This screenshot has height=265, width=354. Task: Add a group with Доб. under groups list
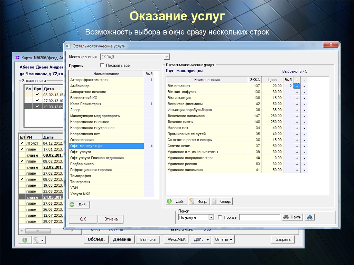(x=79, y=205)
